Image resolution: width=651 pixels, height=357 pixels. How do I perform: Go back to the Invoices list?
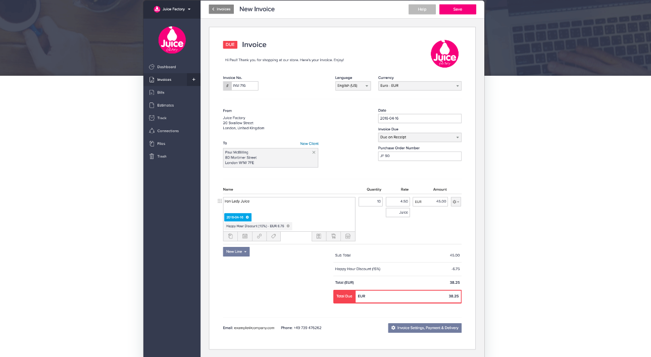click(x=221, y=9)
